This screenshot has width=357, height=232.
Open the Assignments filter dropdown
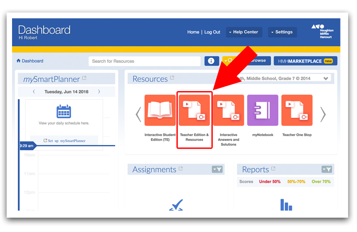[x=217, y=170]
